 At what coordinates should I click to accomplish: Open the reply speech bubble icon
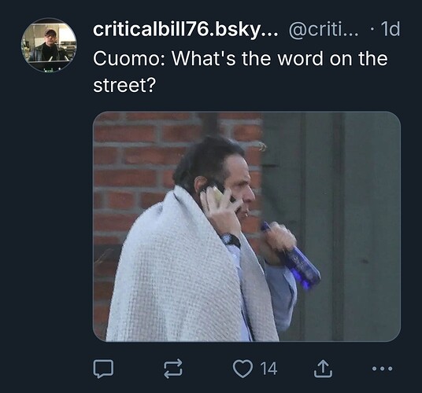[x=103, y=369]
